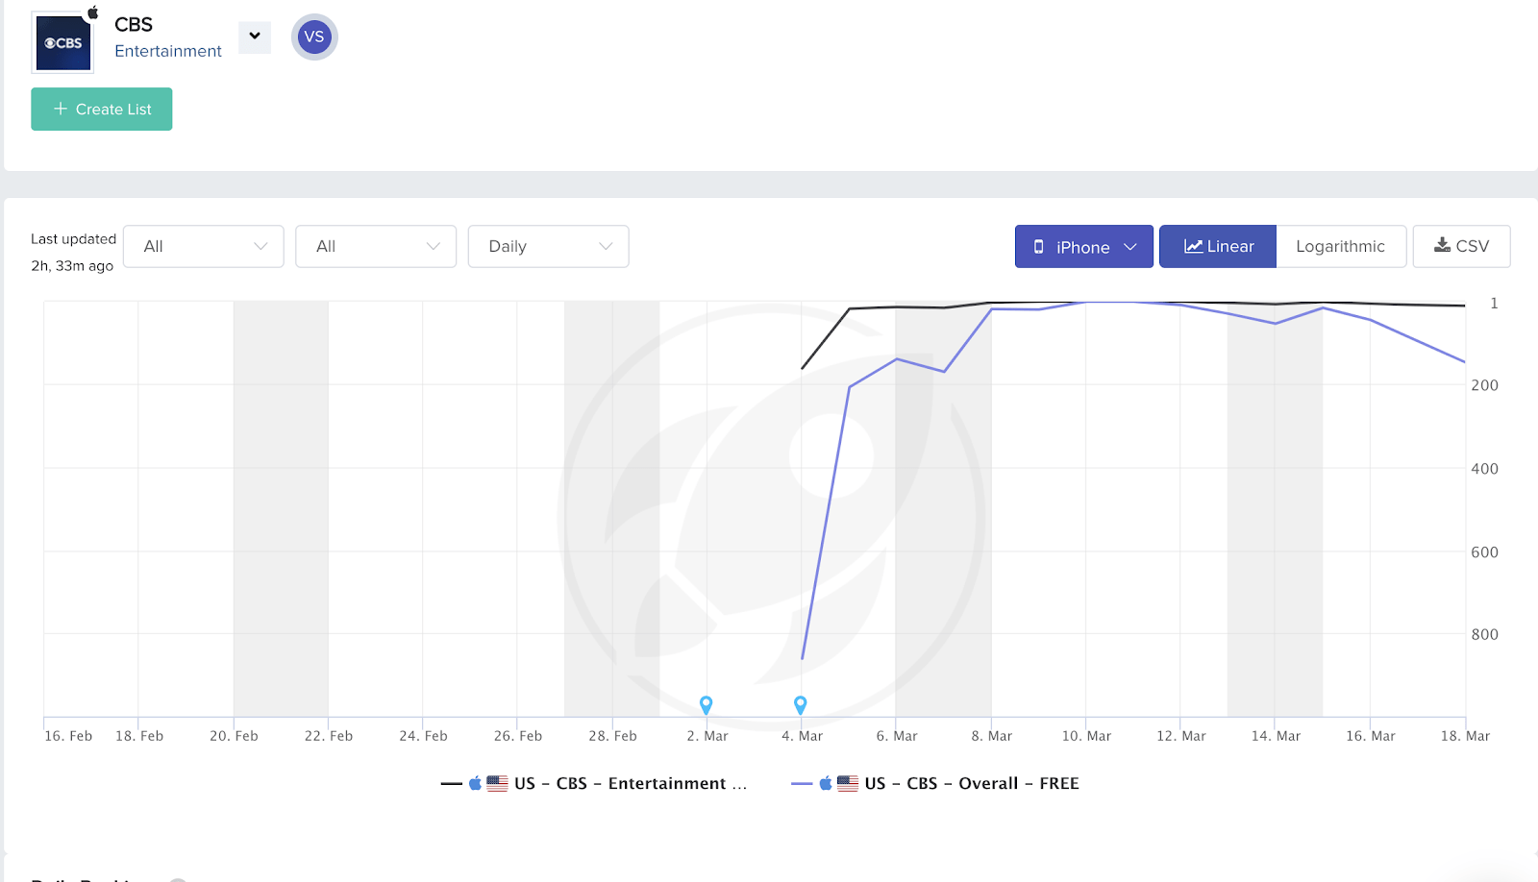Click the 200 rank axis label

point(1485,385)
